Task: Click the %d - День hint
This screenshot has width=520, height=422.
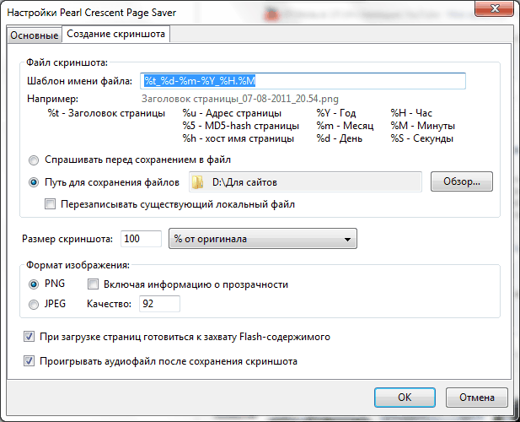Action: 340,138
